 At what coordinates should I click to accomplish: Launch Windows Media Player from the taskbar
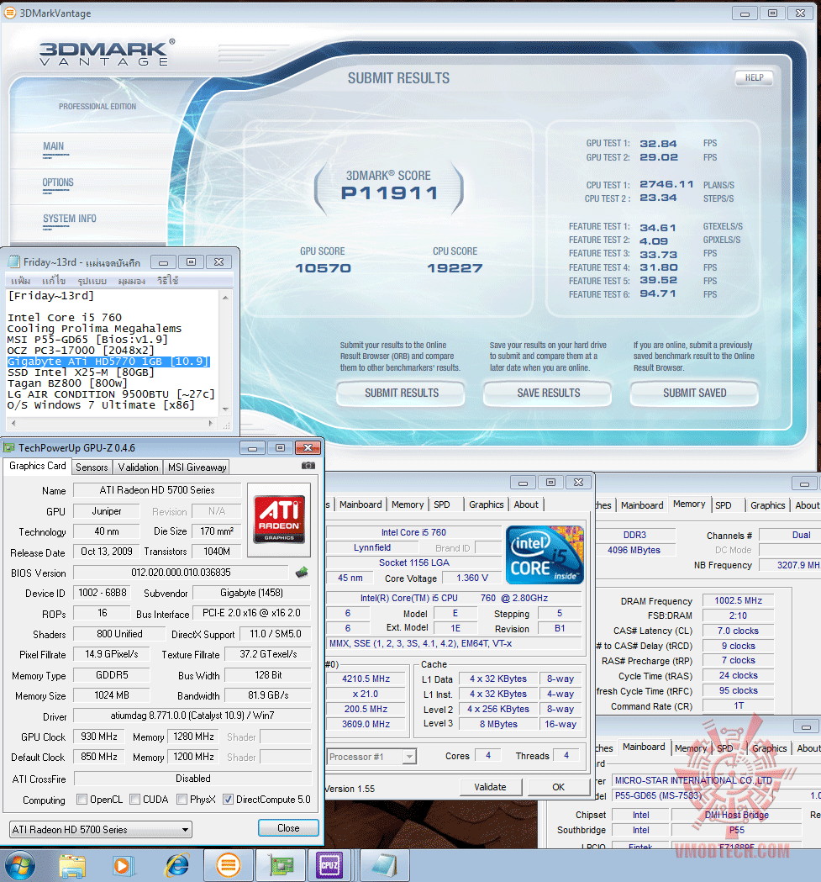point(122,866)
